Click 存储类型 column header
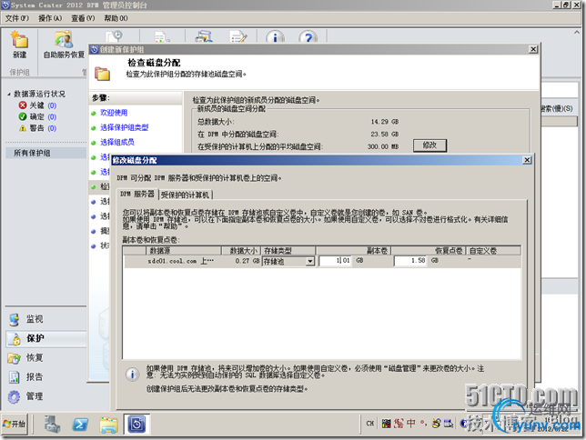The width and height of the screenshot is (586, 440). pos(288,251)
